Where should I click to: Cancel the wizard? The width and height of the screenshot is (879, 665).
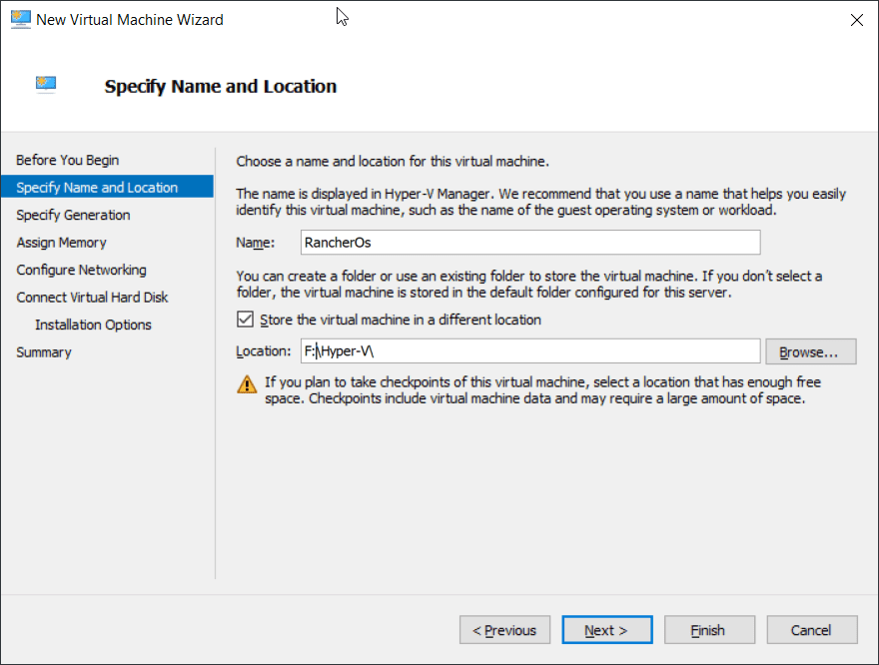(812, 630)
